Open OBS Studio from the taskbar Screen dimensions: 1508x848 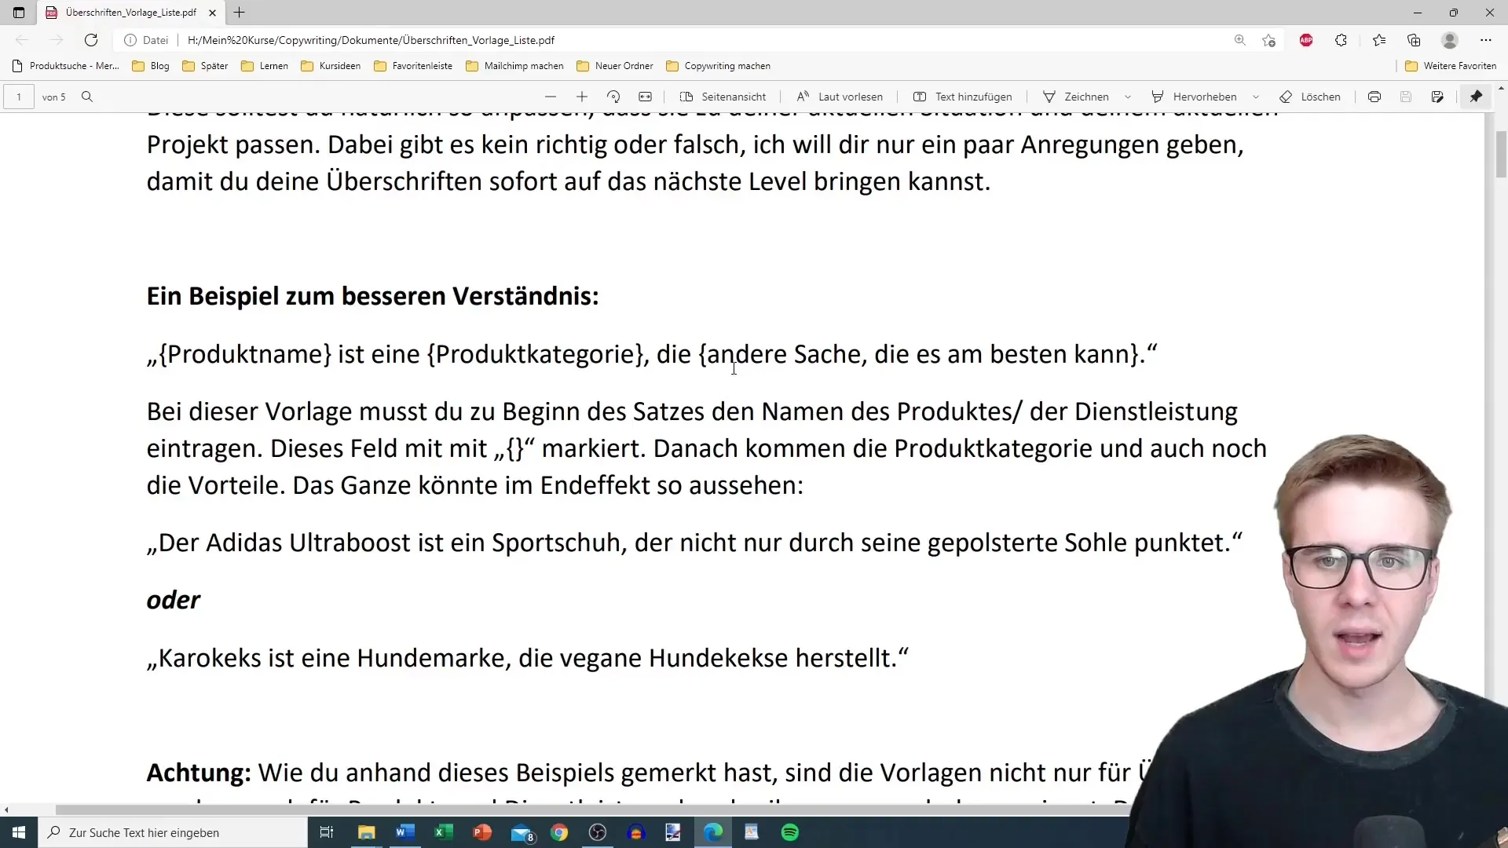coord(598,832)
